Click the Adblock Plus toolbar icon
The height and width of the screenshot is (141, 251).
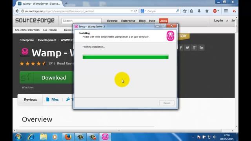coord(215,11)
